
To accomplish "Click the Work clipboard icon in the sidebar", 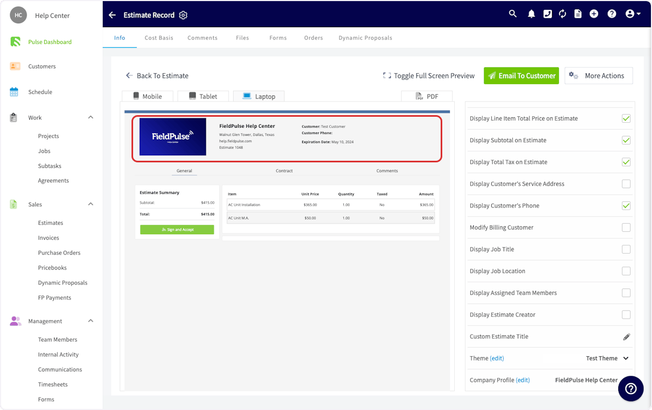I will [14, 117].
